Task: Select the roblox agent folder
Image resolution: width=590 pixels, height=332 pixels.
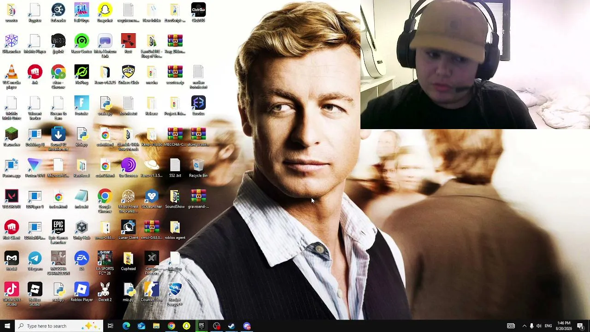Action: click(175, 230)
